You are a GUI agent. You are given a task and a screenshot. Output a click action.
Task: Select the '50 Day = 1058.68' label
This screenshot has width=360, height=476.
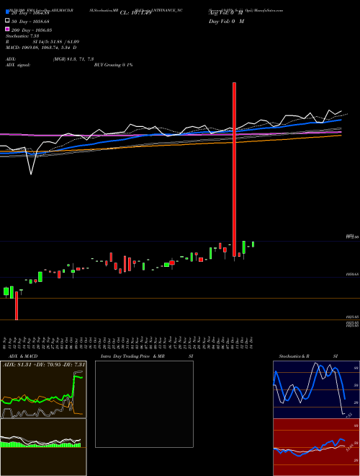click(x=30, y=22)
